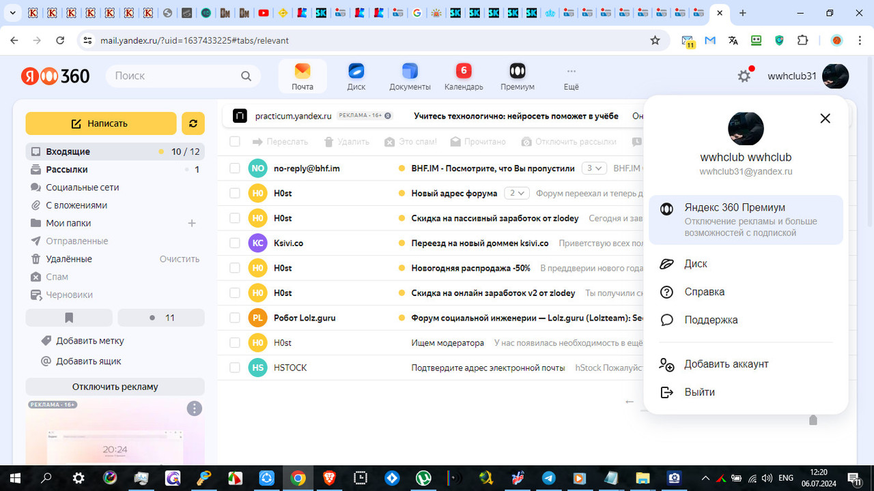Open the ad options three-dot menu
The height and width of the screenshot is (491, 874).
195,408
